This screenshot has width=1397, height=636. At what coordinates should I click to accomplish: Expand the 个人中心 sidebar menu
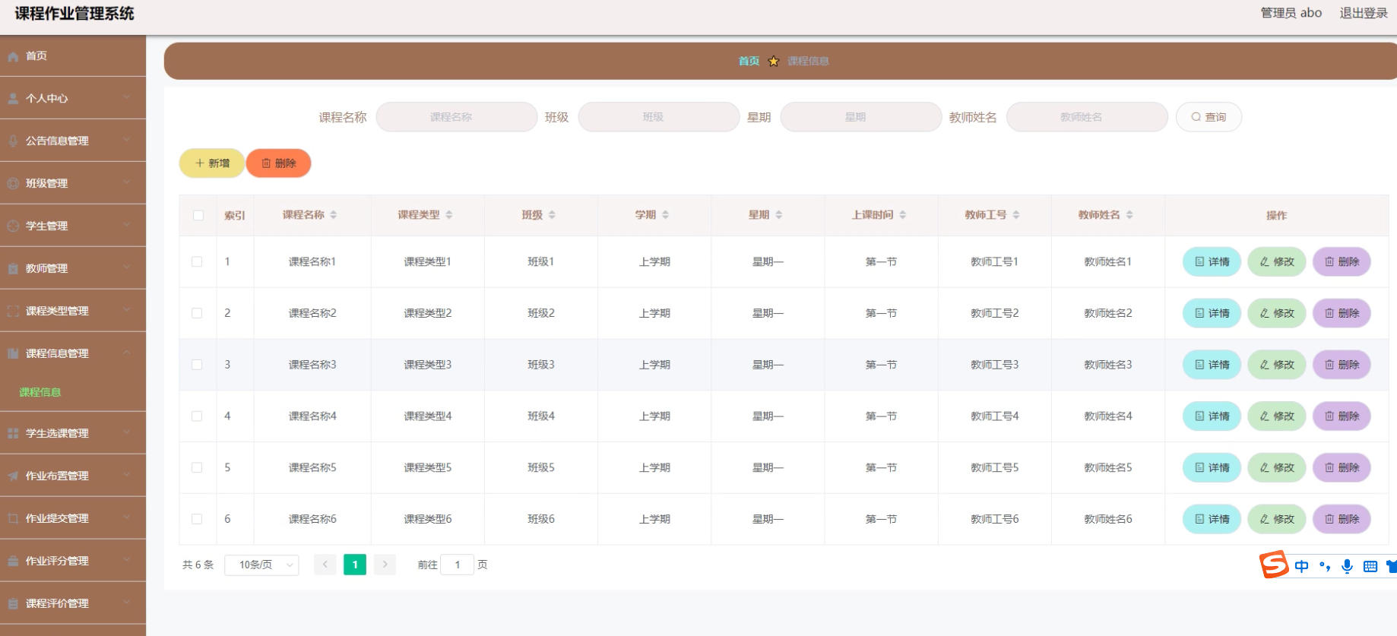[x=73, y=98]
